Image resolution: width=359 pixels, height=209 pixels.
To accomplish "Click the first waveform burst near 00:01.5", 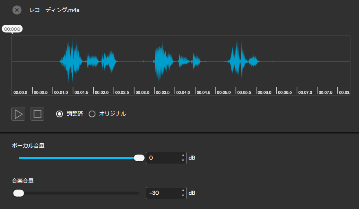I will 71,61.
